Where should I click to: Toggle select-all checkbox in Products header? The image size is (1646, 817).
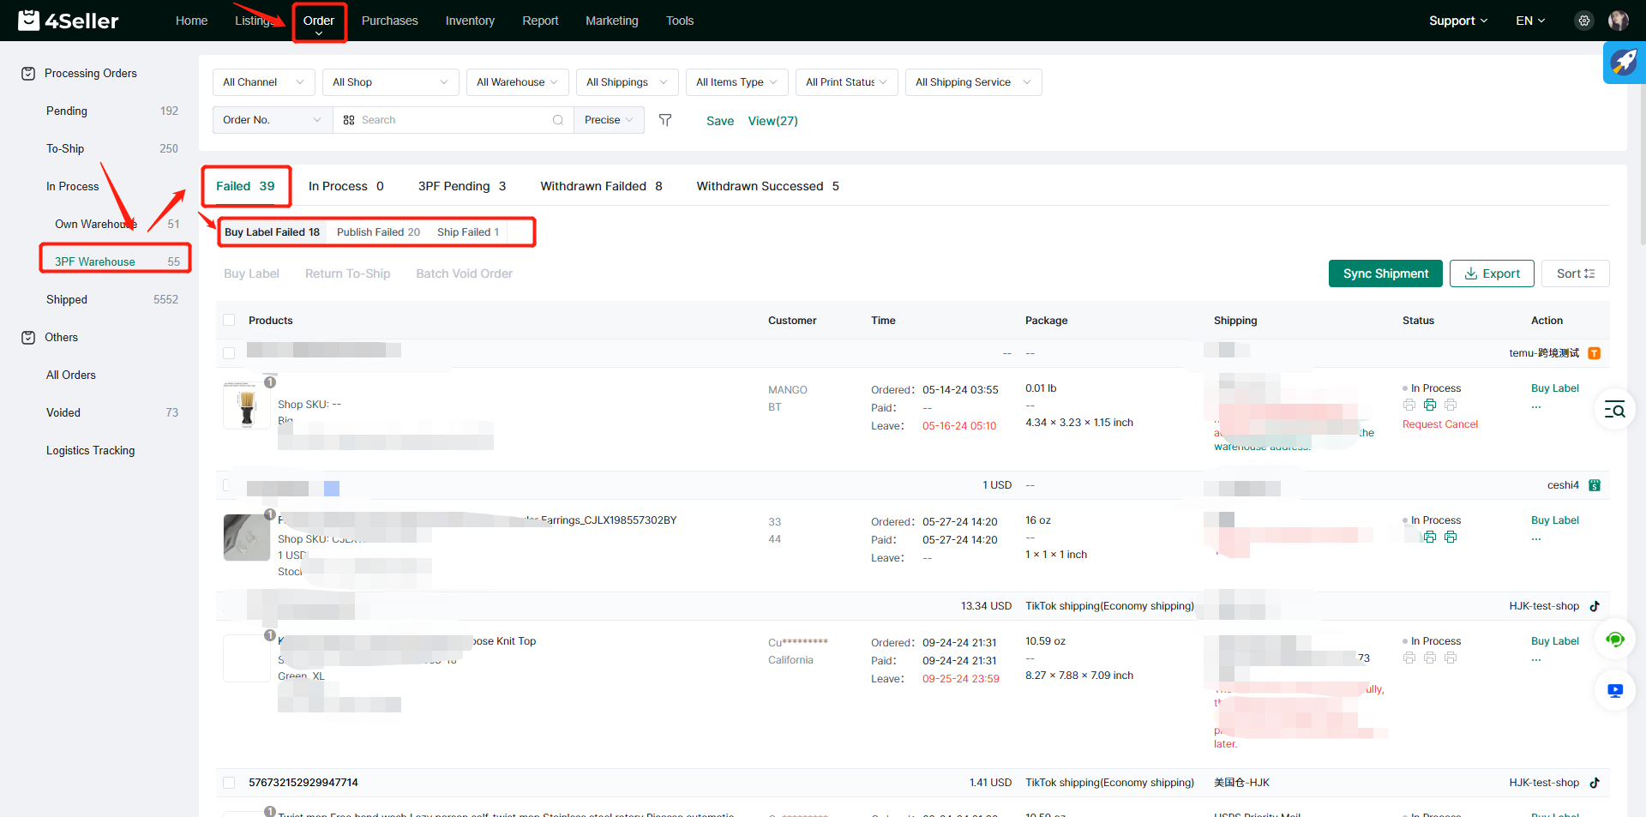point(229,321)
